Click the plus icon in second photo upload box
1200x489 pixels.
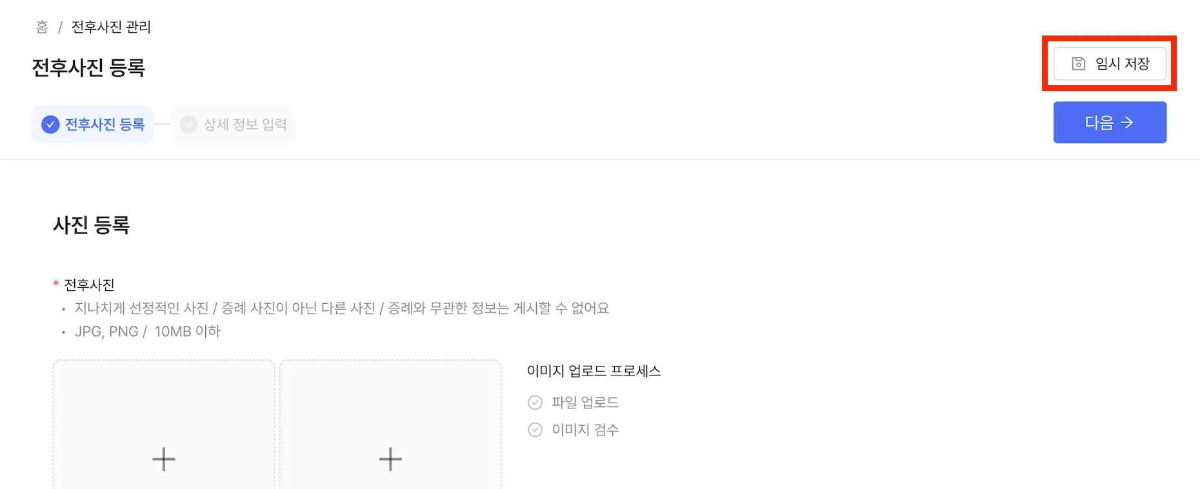pyautogui.click(x=390, y=459)
